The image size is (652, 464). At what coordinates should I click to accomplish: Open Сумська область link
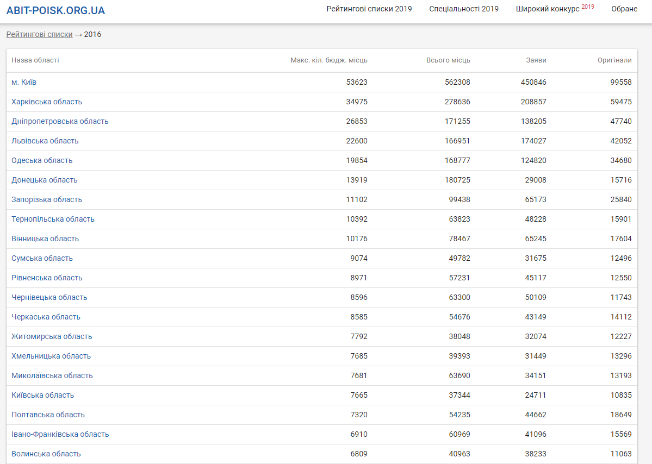(x=42, y=258)
